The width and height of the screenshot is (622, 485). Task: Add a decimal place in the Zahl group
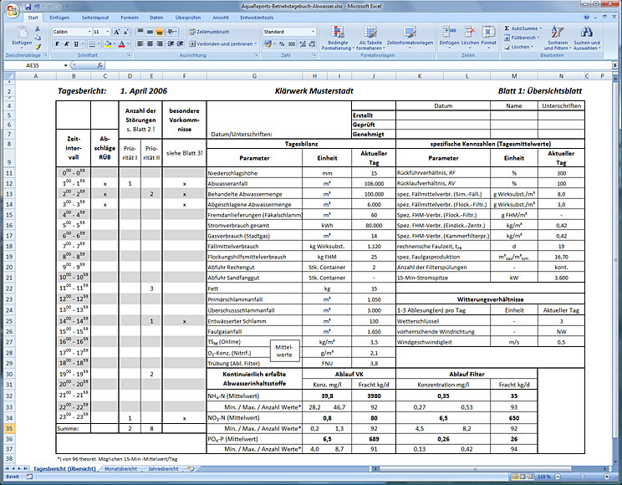pos(303,43)
